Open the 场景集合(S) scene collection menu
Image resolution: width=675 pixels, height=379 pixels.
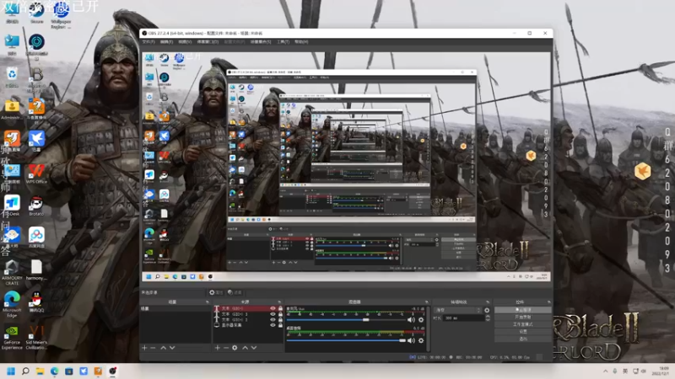(x=261, y=42)
